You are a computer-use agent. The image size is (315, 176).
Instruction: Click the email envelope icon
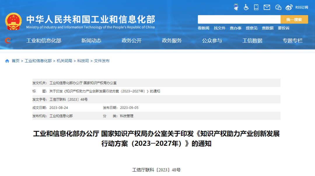[x=267, y=7]
